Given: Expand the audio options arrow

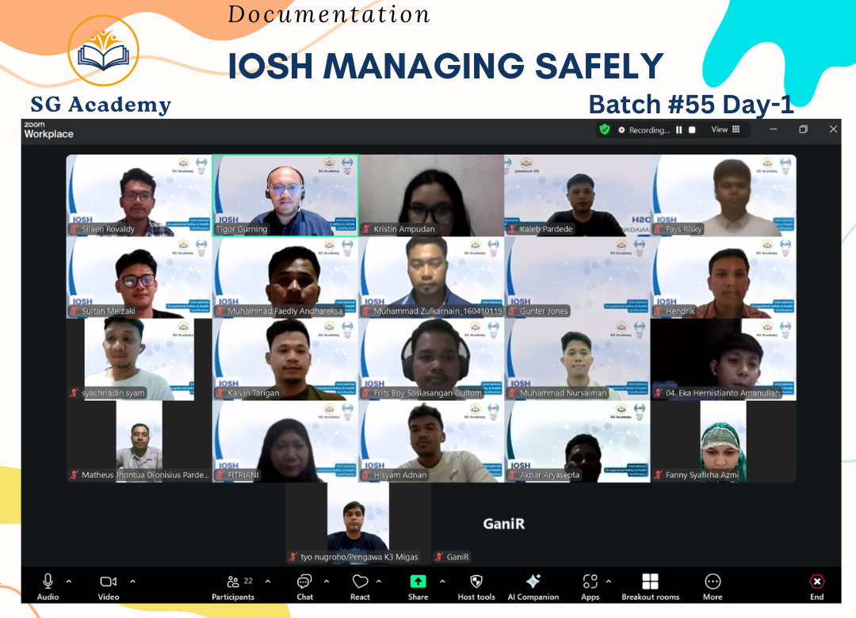Looking at the screenshot, I should point(69,581).
